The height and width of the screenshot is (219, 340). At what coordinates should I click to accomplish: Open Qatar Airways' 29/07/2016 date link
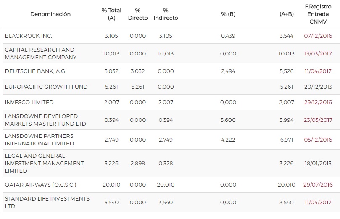tap(318, 185)
